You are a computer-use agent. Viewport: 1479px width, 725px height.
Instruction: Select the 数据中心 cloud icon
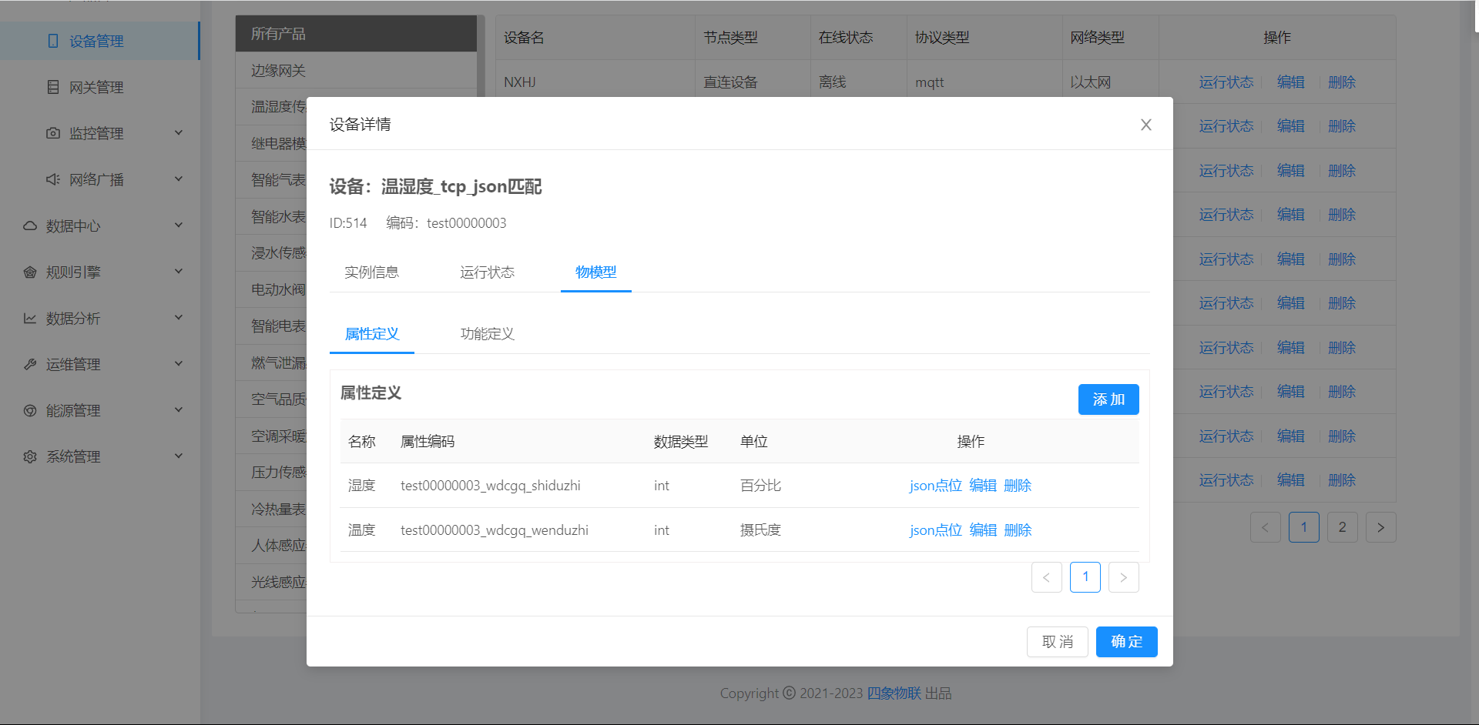click(x=29, y=225)
